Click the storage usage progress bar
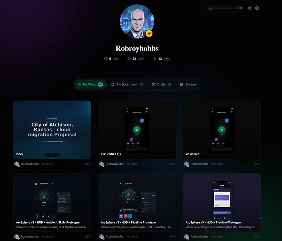The height and width of the screenshot is (241, 282). (x=224, y=8)
